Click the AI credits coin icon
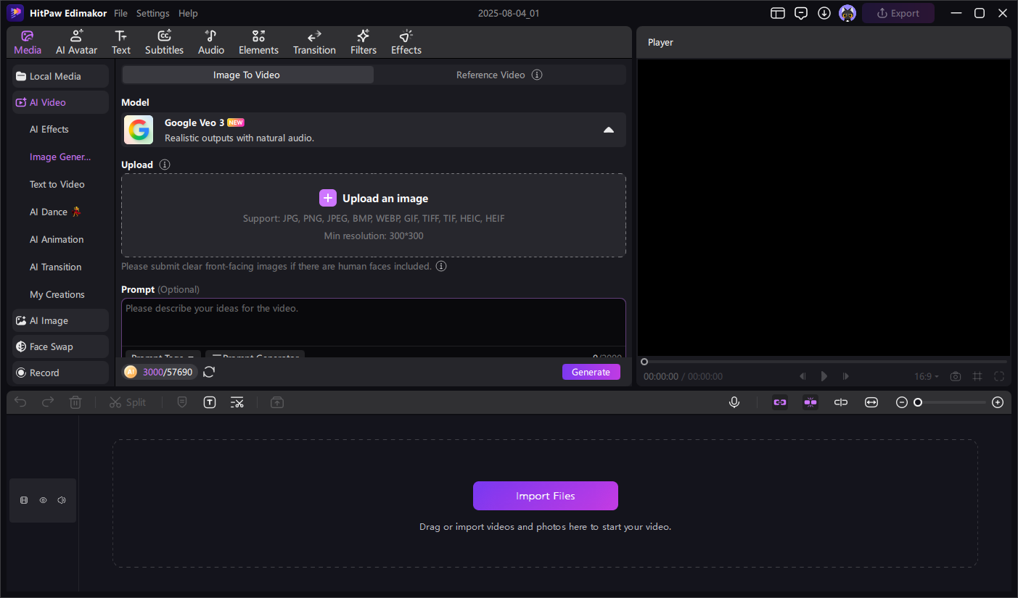Image resolution: width=1018 pixels, height=598 pixels. point(131,372)
